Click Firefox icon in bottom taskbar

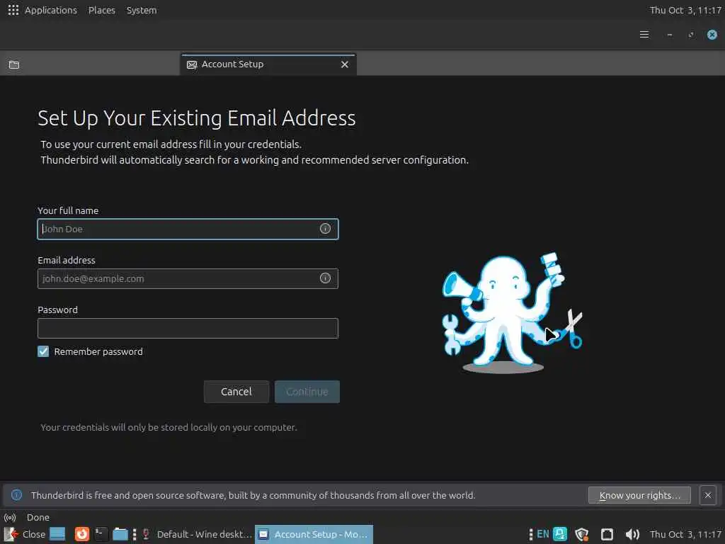click(x=82, y=534)
